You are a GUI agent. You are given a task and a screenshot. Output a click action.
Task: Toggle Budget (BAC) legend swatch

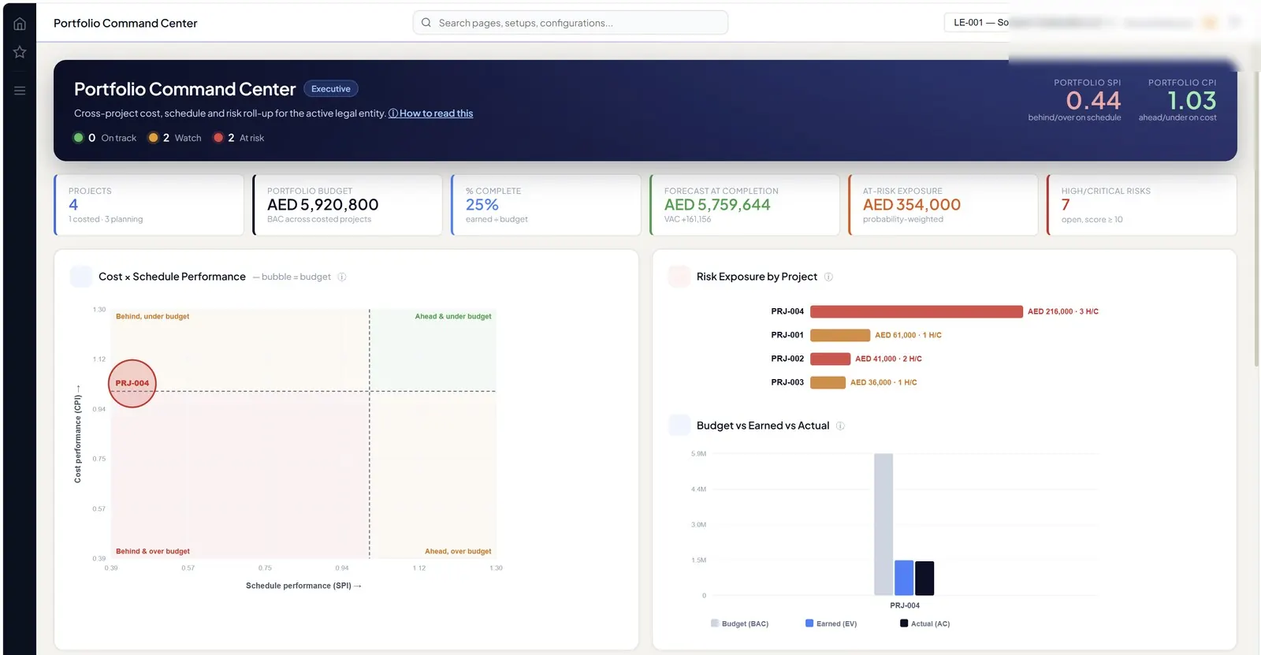point(715,623)
